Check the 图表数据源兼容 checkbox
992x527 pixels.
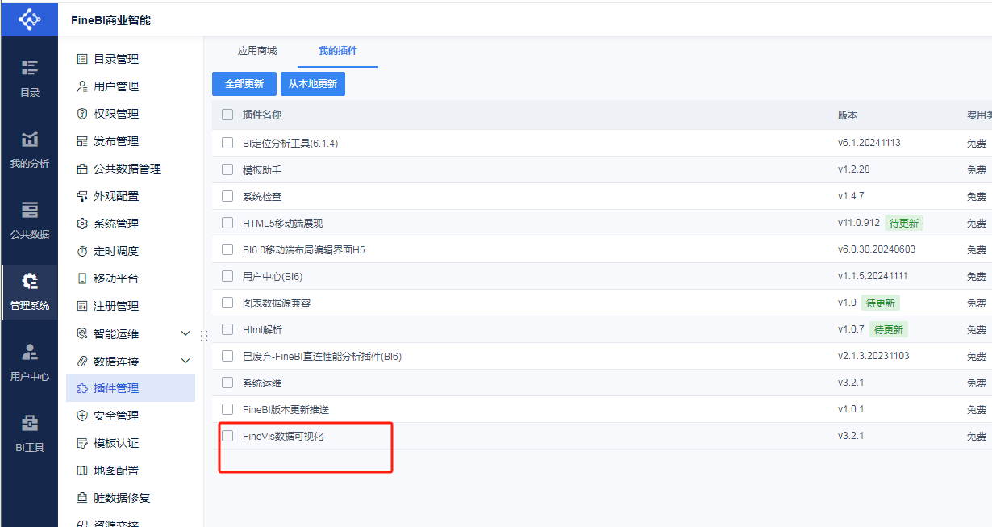pyautogui.click(x=227, y=303)
